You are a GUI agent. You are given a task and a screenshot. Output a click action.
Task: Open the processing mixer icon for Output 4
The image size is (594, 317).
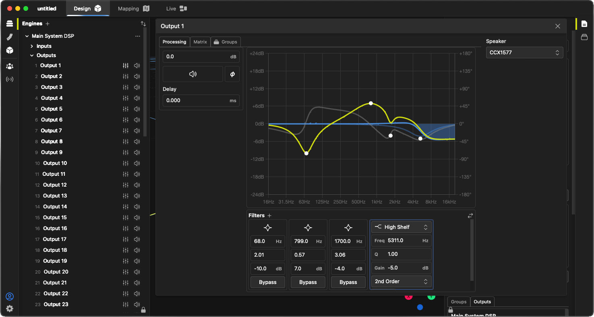(126, 98)
